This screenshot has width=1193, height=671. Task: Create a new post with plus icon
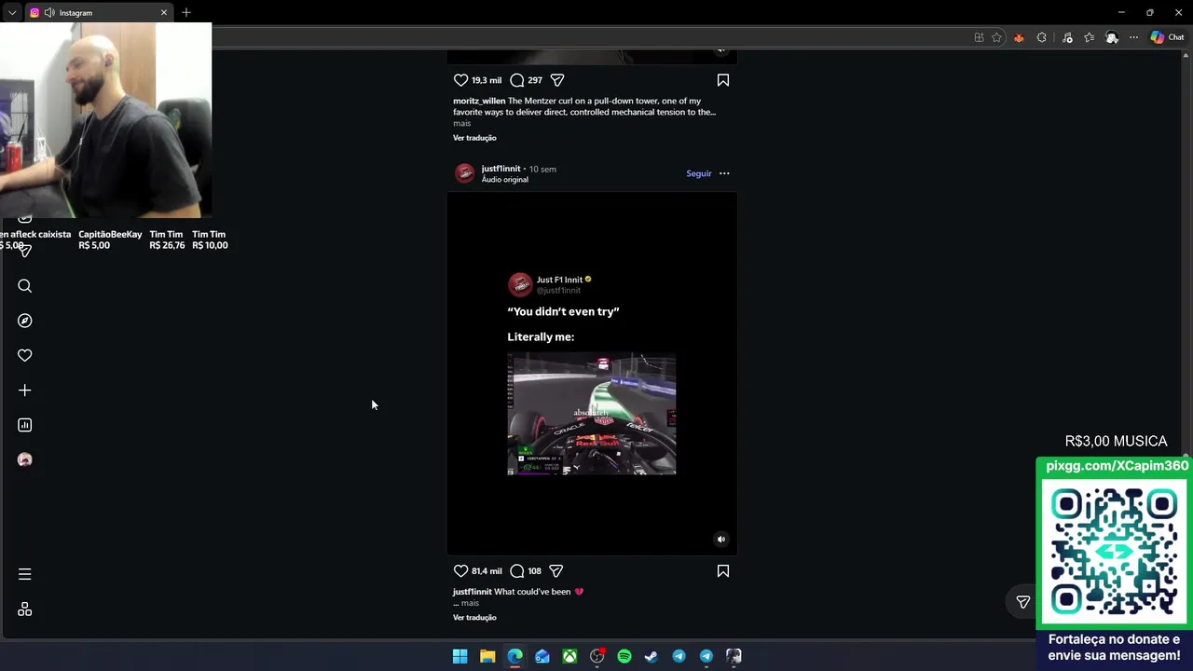pyautogui.click(x=25, y=390)
